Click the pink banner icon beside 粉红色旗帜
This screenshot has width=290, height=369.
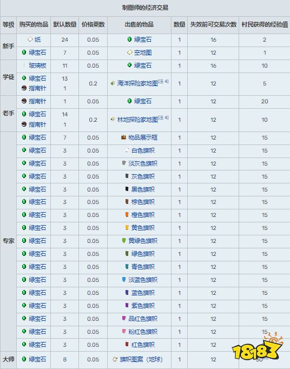124,331
